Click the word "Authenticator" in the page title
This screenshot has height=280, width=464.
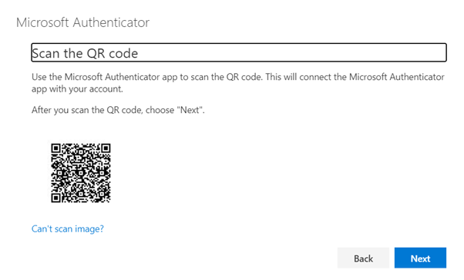pos(111,22)
